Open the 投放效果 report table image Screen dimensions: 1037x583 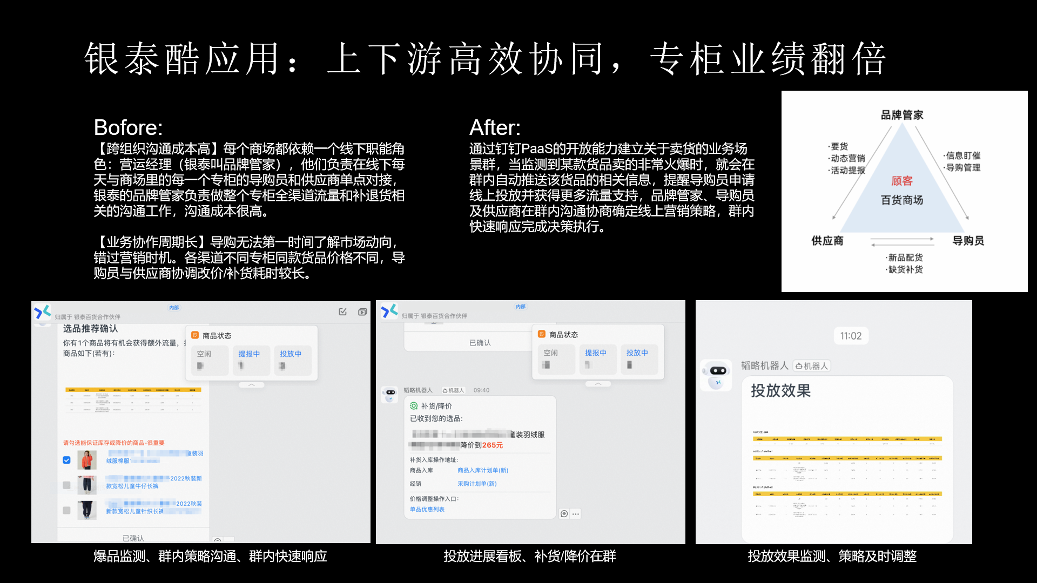click(847, 473)
